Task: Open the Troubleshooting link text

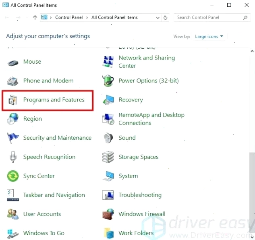Action: click(x=140, y=195)
